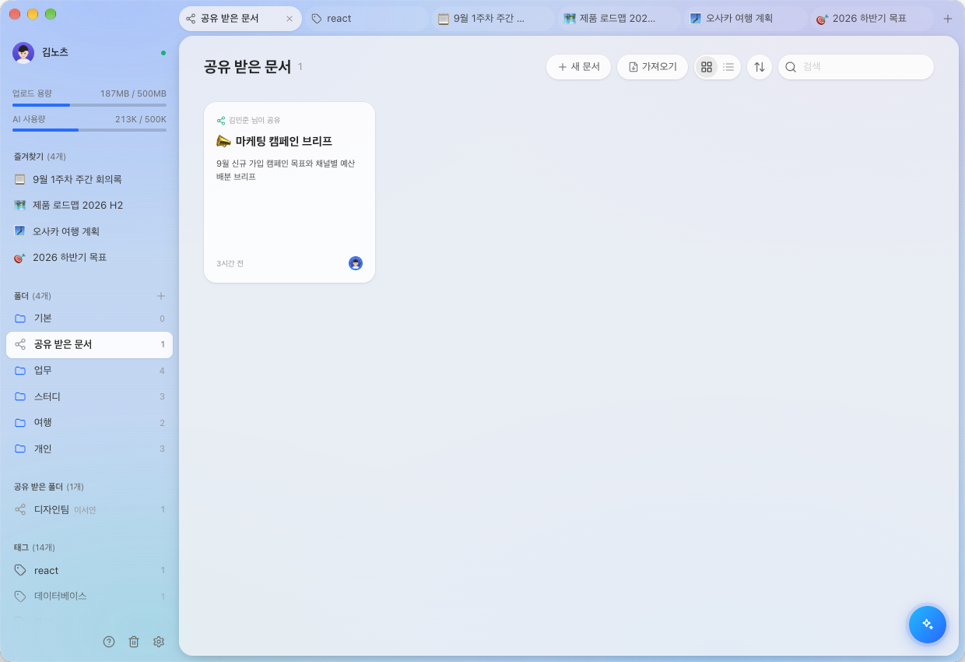Screen dimensions: 965x662
Task: Open favorite 제품 로드맵 2026 H2
Action: pos(89,206)
